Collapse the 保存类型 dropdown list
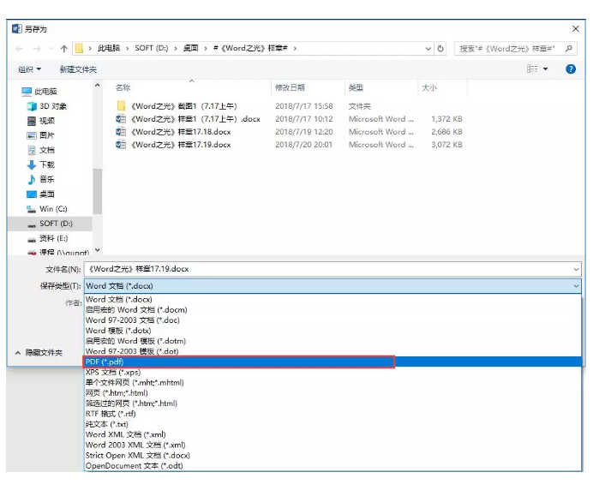 [x=576, y=286]
